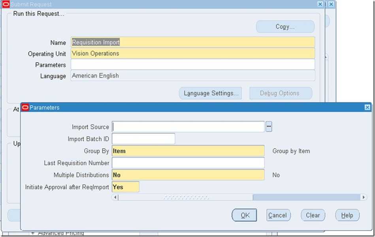
Task: Click the Language field showing American English
Action: point(193,76)
